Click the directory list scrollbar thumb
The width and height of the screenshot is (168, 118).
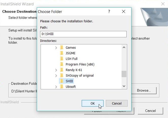pyautogui.click(x=124, y=74)
